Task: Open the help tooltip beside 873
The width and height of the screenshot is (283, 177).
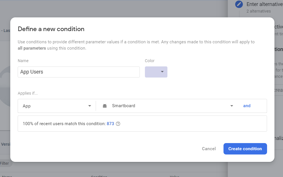Action: point(118,124)
